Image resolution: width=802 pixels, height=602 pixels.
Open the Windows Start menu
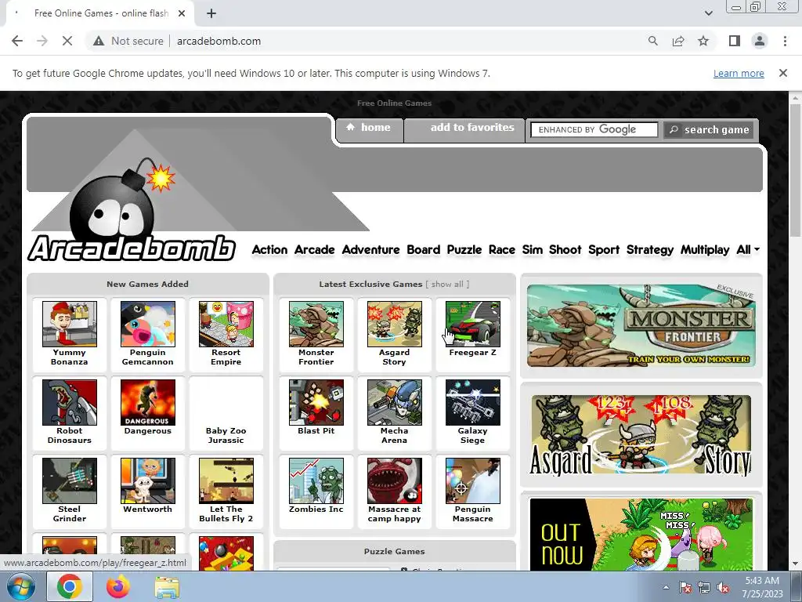coord(20,587)
